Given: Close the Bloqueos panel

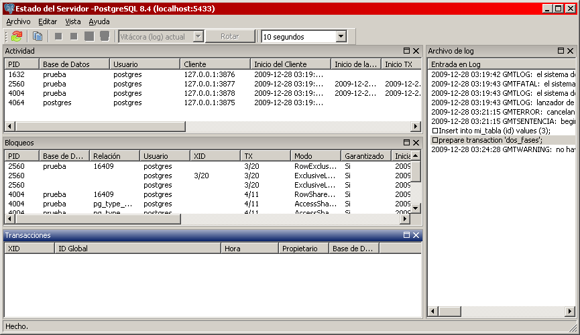Looking at the screenshot, I should [x=416, y=142].
